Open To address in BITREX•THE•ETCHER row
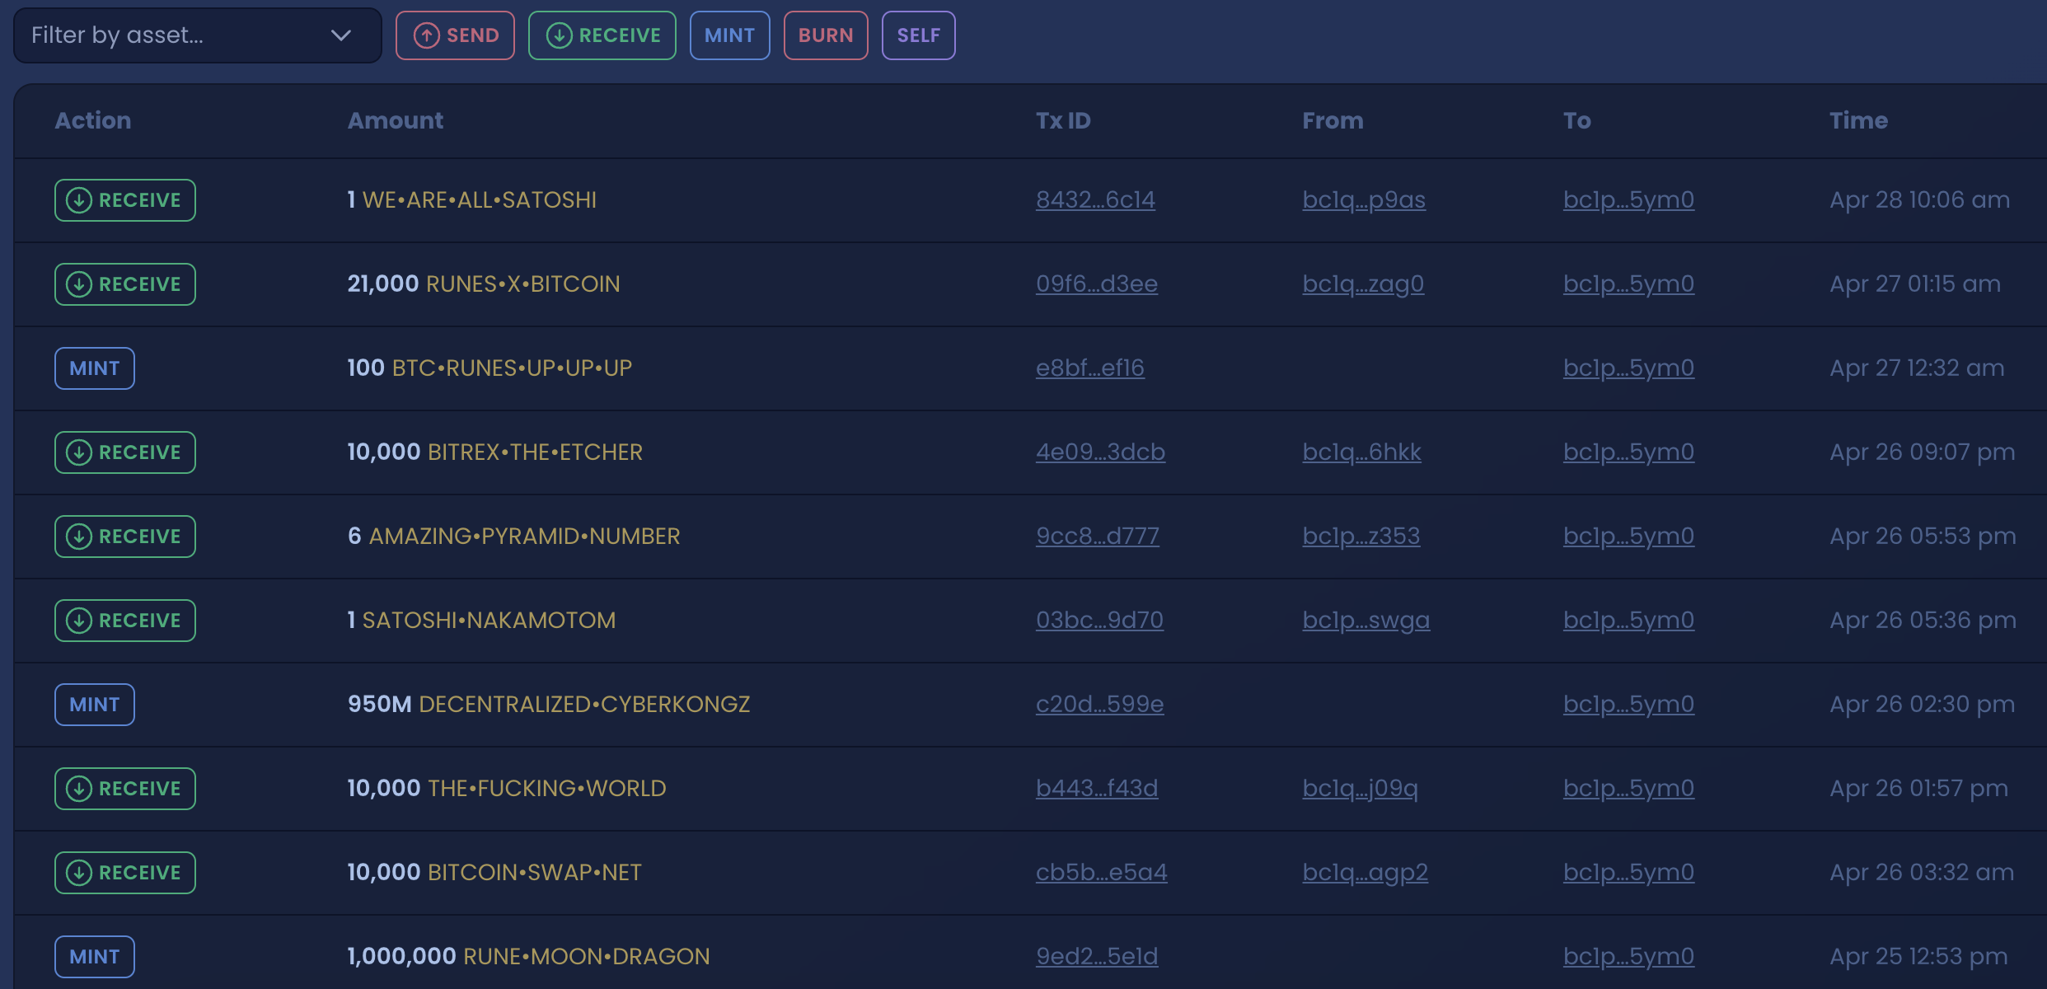The image size is (2047, 989). (x=1628, y=452)
